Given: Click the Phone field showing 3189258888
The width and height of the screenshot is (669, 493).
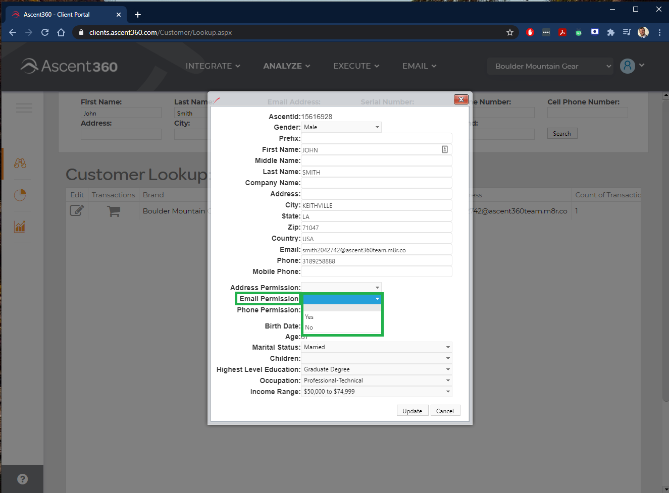Looking at the screenshot, I should (x=377, y=260).
